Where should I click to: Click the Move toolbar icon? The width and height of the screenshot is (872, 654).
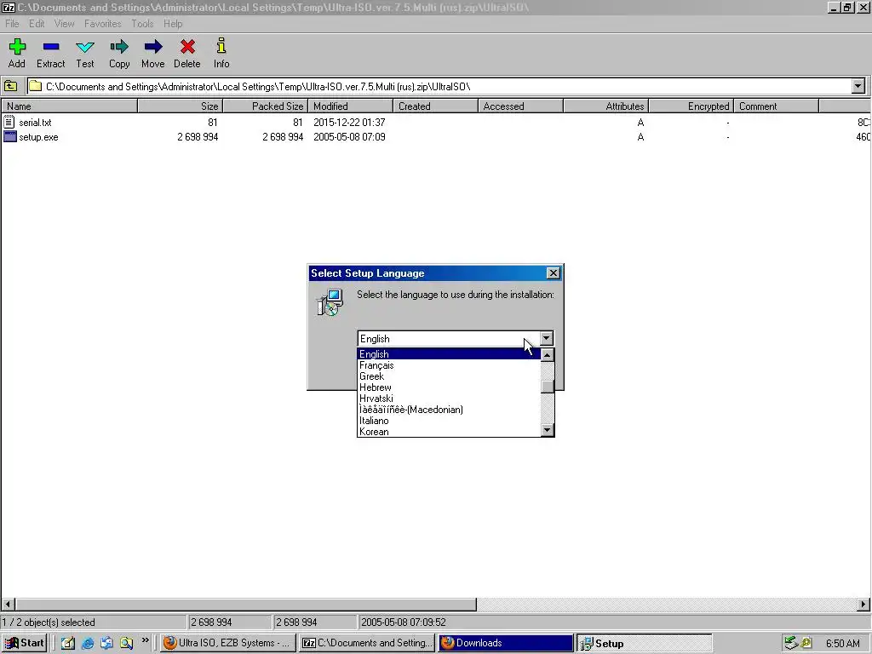coord(153,47)
